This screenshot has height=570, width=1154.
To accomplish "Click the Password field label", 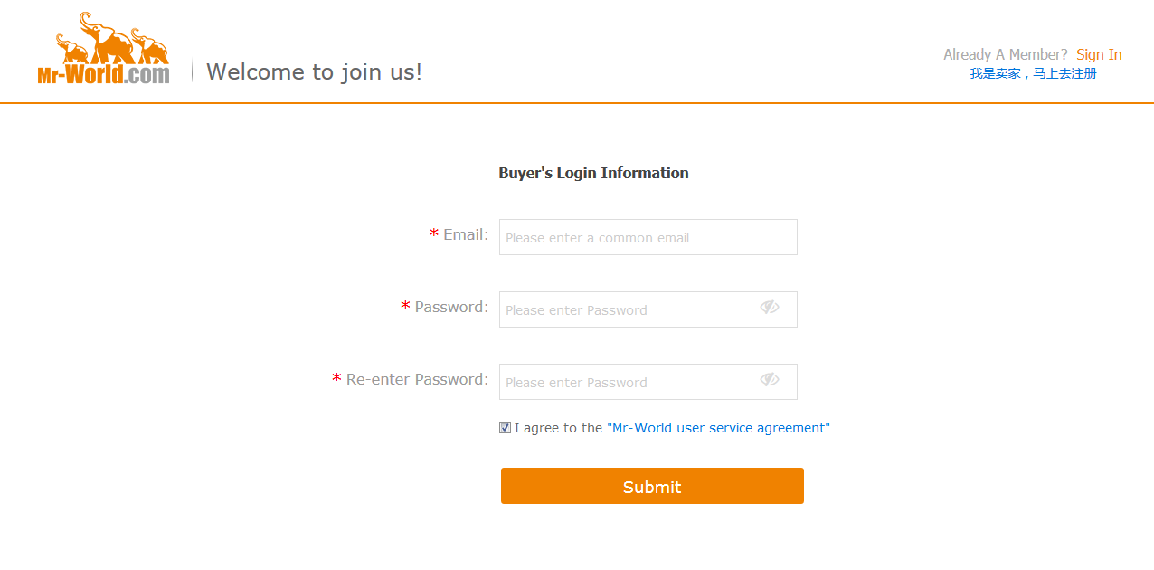I will 451,308.
